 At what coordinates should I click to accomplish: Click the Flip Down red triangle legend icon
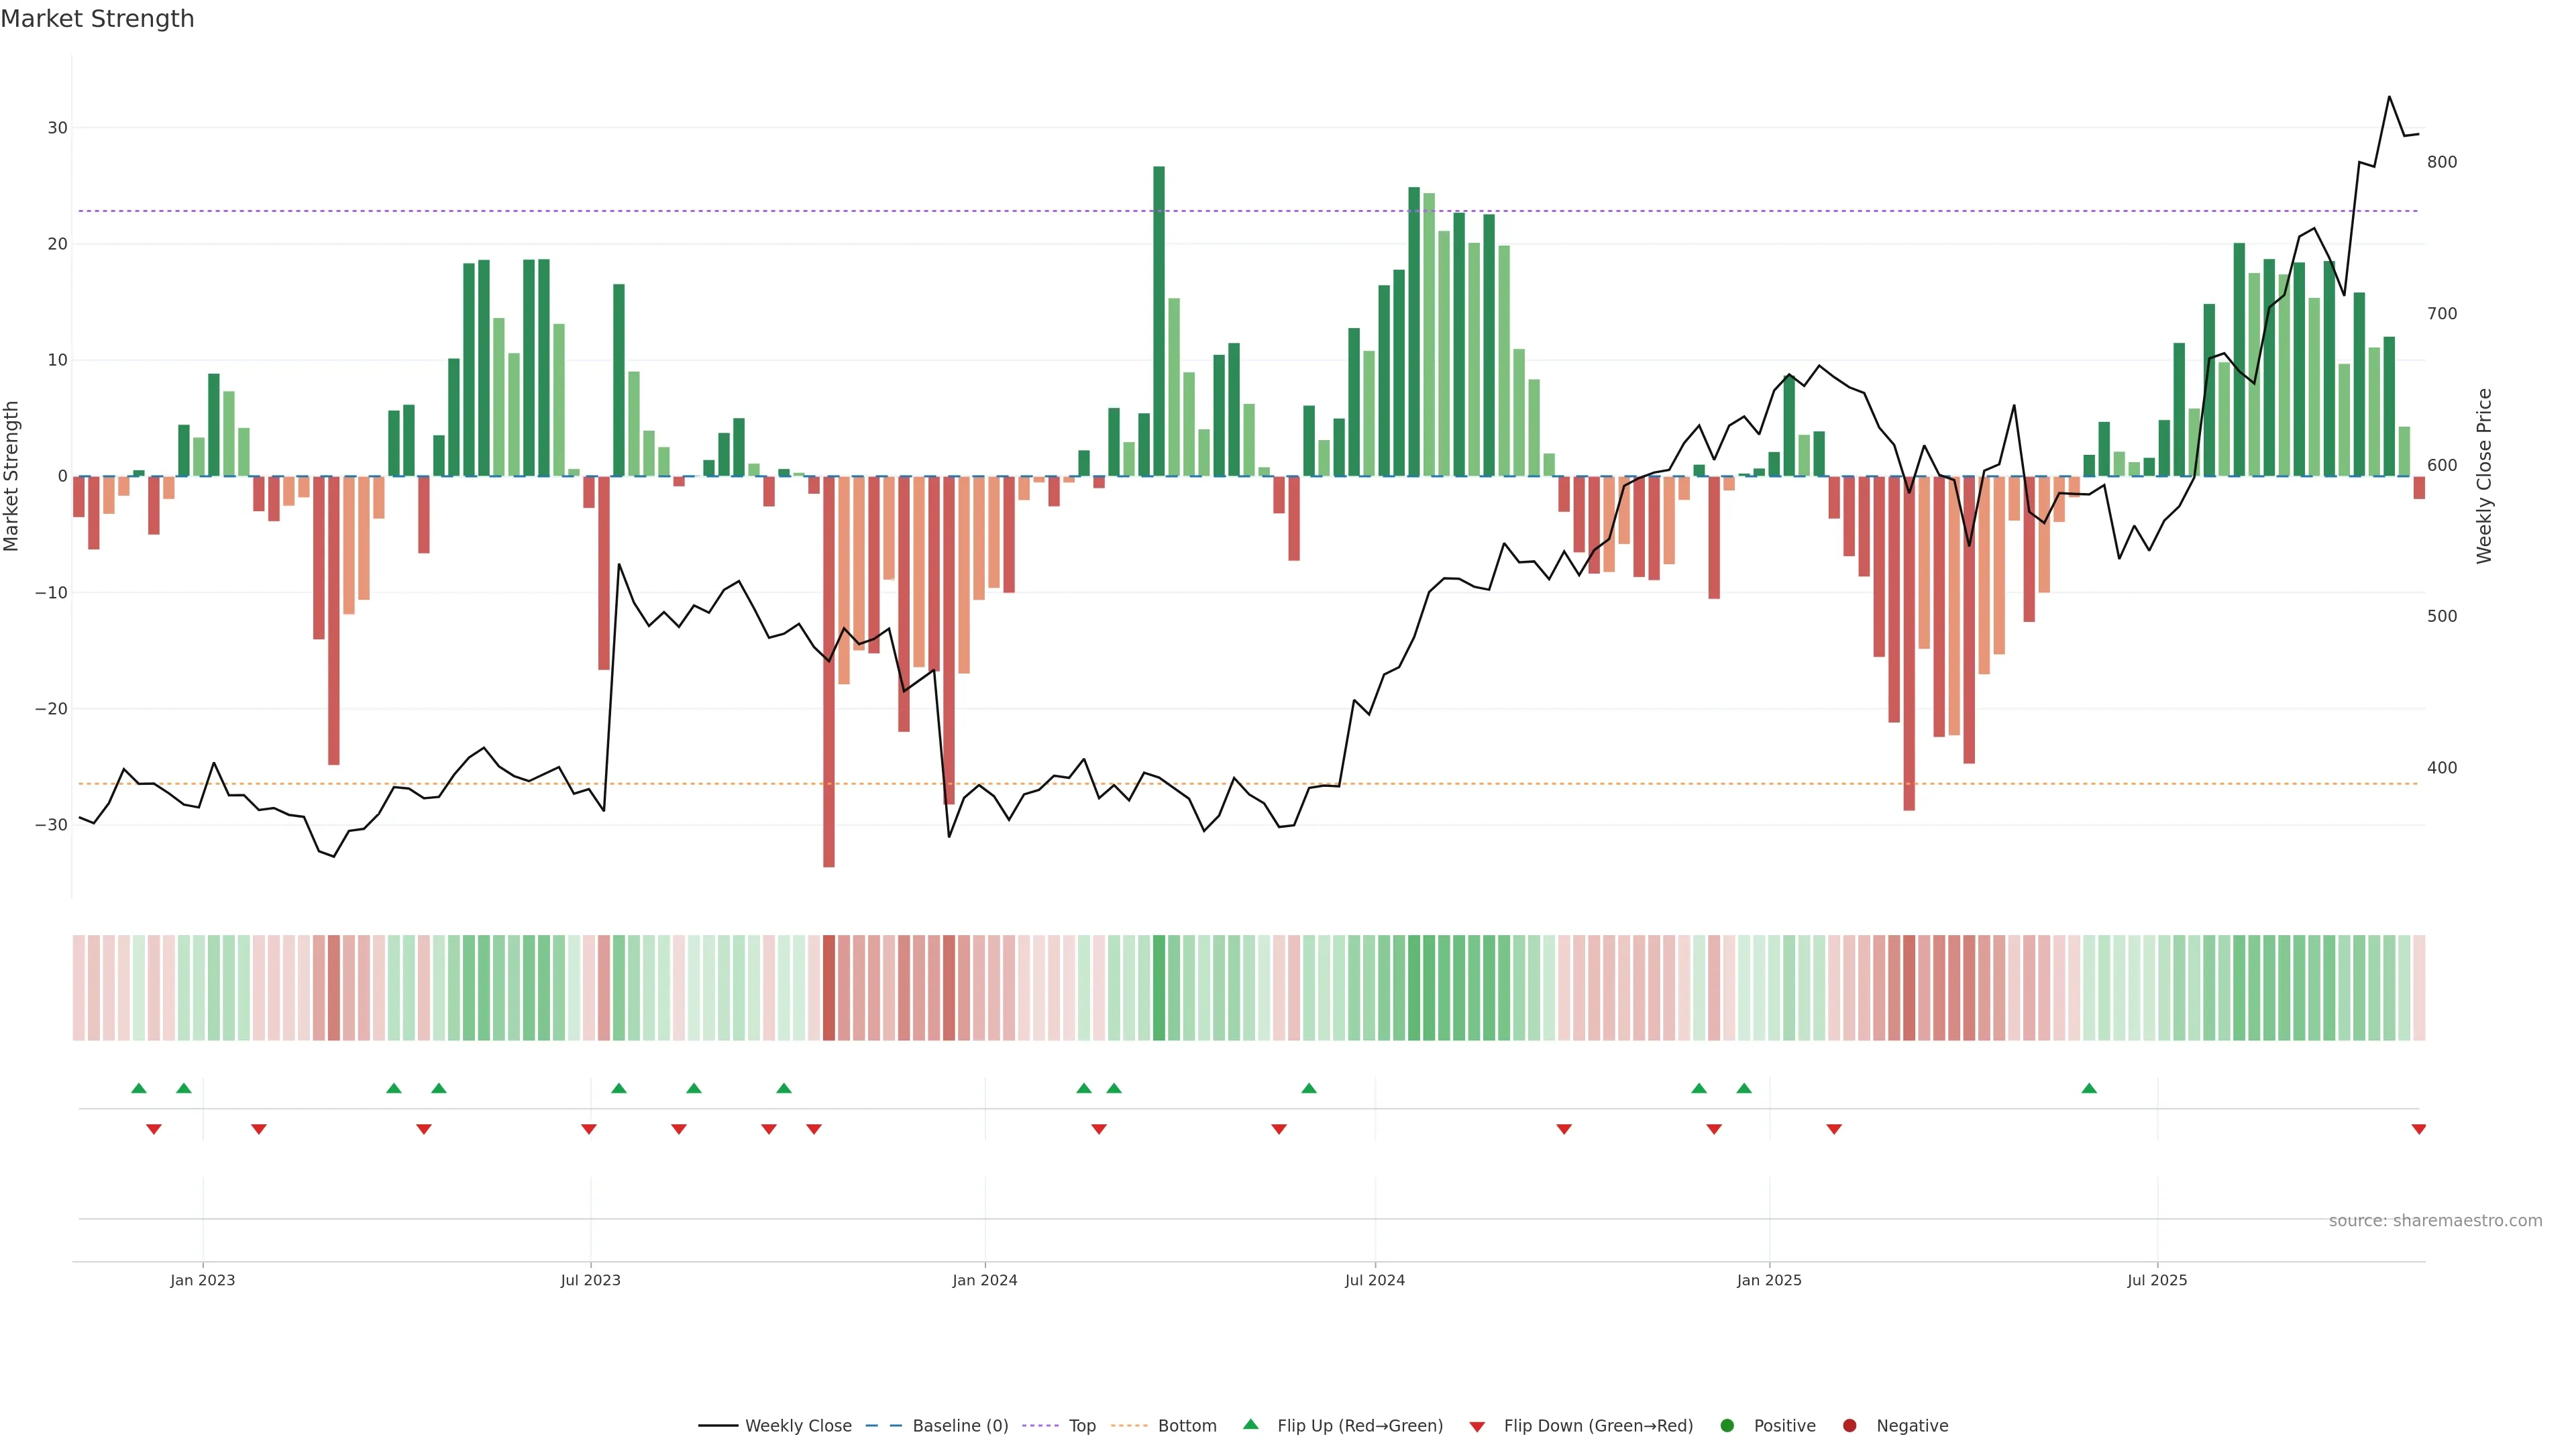pyautogui.click(x=1477, y=1427)
